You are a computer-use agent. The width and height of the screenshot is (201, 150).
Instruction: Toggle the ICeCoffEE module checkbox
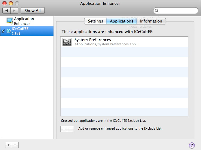[3, 31]
